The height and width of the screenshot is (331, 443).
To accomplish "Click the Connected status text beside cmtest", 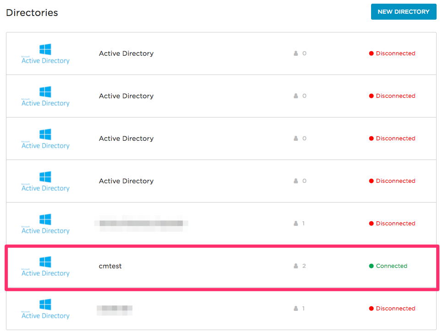I will [392, 266].
